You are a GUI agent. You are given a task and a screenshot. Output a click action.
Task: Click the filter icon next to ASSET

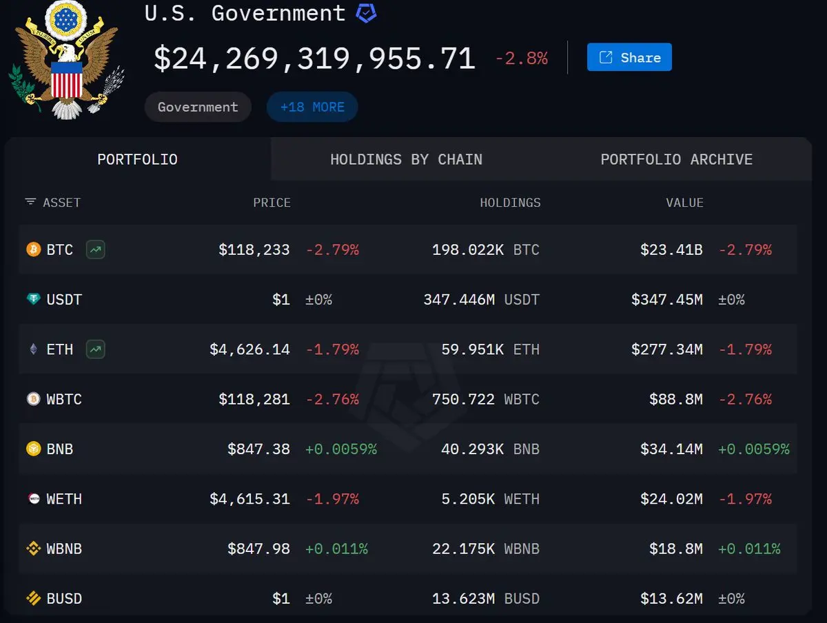[x=30, y=202]
